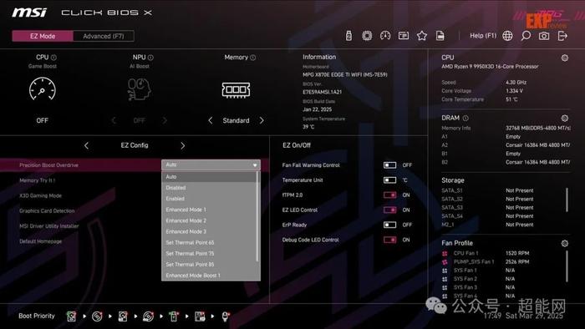Click the info icon beside DRAM heading
This screenshot has width=585, height=329.
pos(465,118)
